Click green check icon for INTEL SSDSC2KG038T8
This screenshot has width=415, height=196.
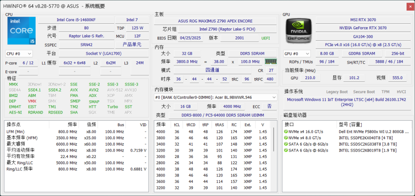click(286, 144)
